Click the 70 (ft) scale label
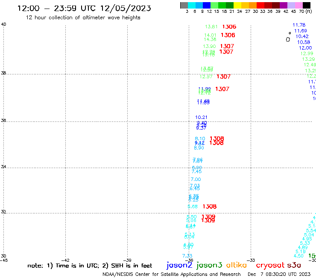316x278 pixels. click(305, 11)
